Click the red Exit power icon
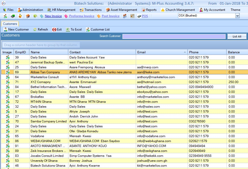Viewport: 248px width, 169px height. (x=54, y=30)
